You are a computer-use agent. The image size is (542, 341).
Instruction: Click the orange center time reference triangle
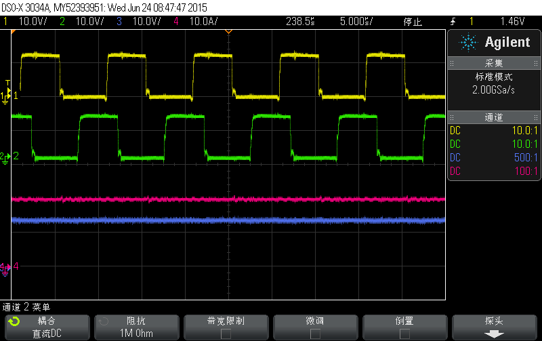228,32
